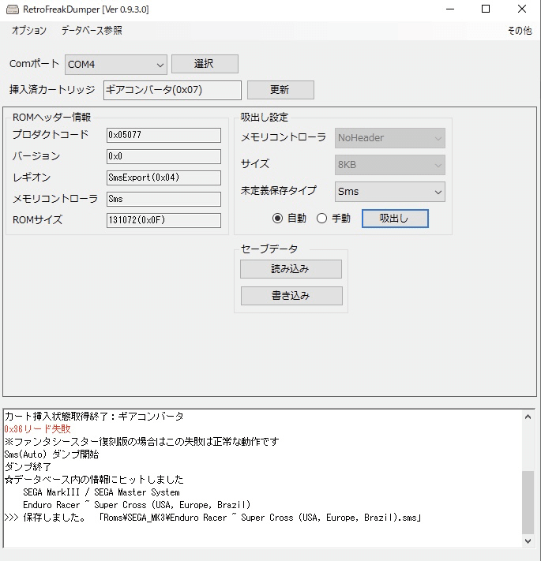Screen dimensions: 541x561
Task: Click the ROMサイズ field 131072(0x0F)
Action: (163, 220)
